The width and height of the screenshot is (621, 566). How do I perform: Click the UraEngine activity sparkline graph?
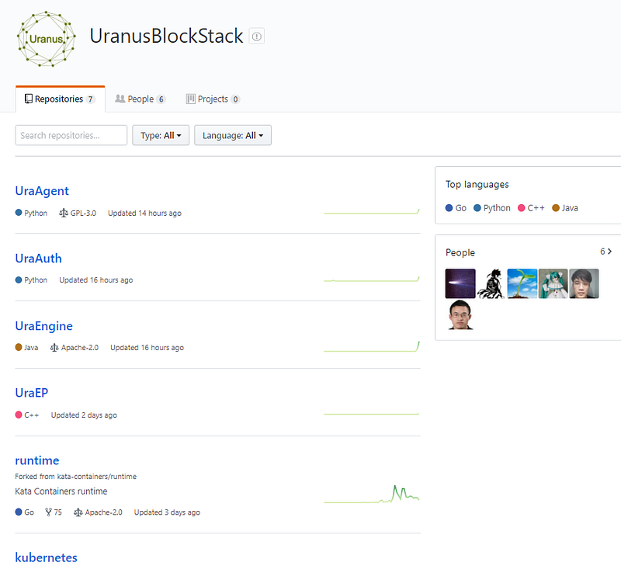372,346
